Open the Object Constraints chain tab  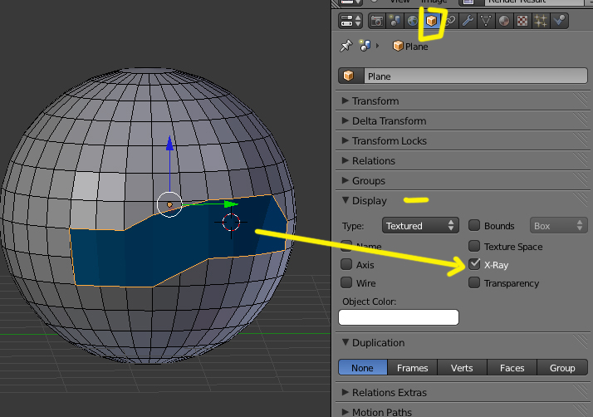tap(449, 21)
